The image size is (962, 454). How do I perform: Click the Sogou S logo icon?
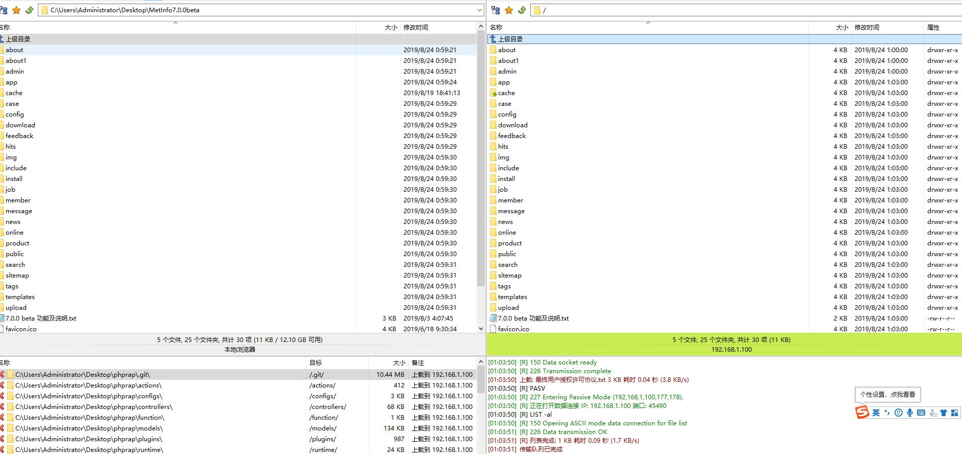coord(862,413)
